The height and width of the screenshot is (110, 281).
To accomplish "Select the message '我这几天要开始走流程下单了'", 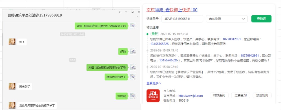I will 37,105.
